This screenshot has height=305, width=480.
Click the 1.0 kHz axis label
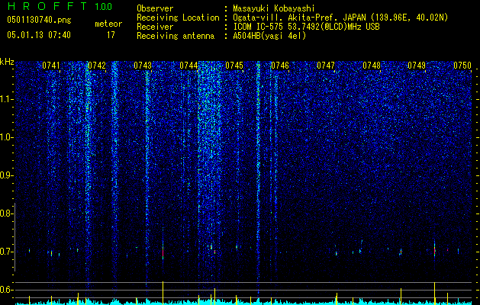click(x=5, y=137)
